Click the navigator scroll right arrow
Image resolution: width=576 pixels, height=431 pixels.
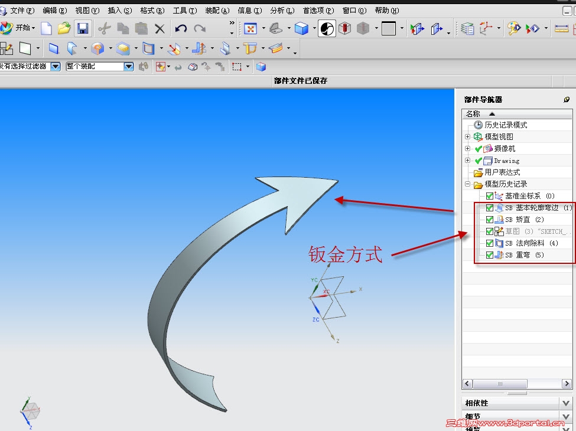click(567, 384)
